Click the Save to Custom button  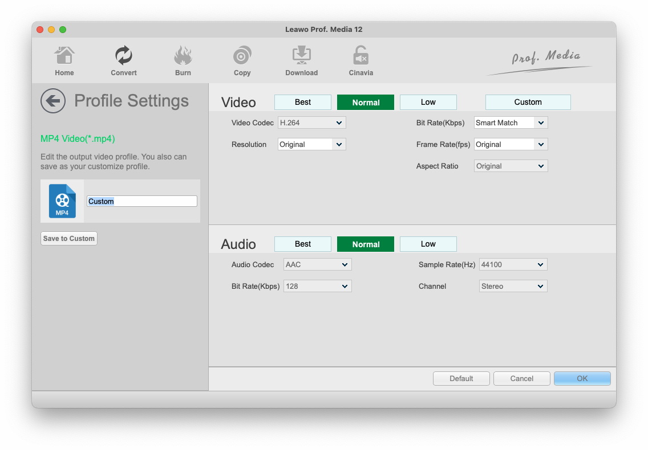(69, 239)
